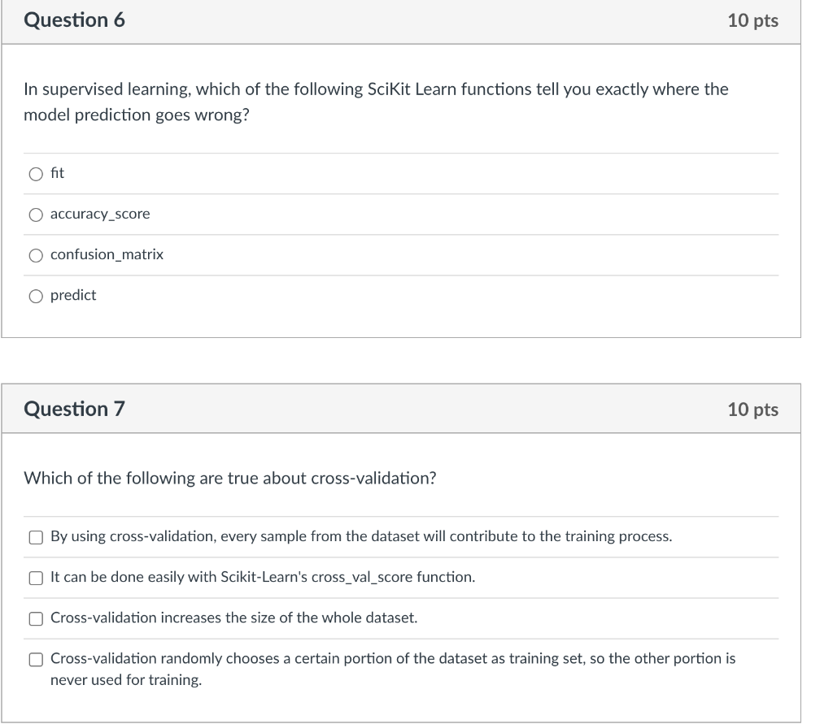The image size is (833, 724).
Task: Click the 'predict' answer label
Action: pyautogui.click(x=73, y=295)
